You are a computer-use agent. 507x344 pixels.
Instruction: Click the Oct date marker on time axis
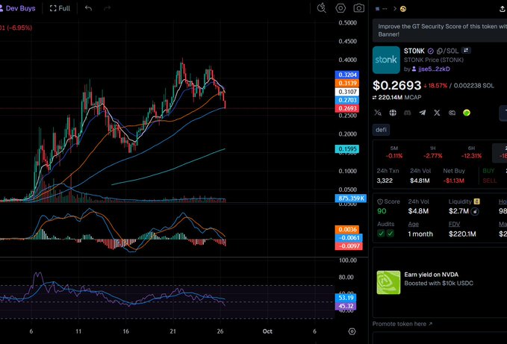[267, 331]
